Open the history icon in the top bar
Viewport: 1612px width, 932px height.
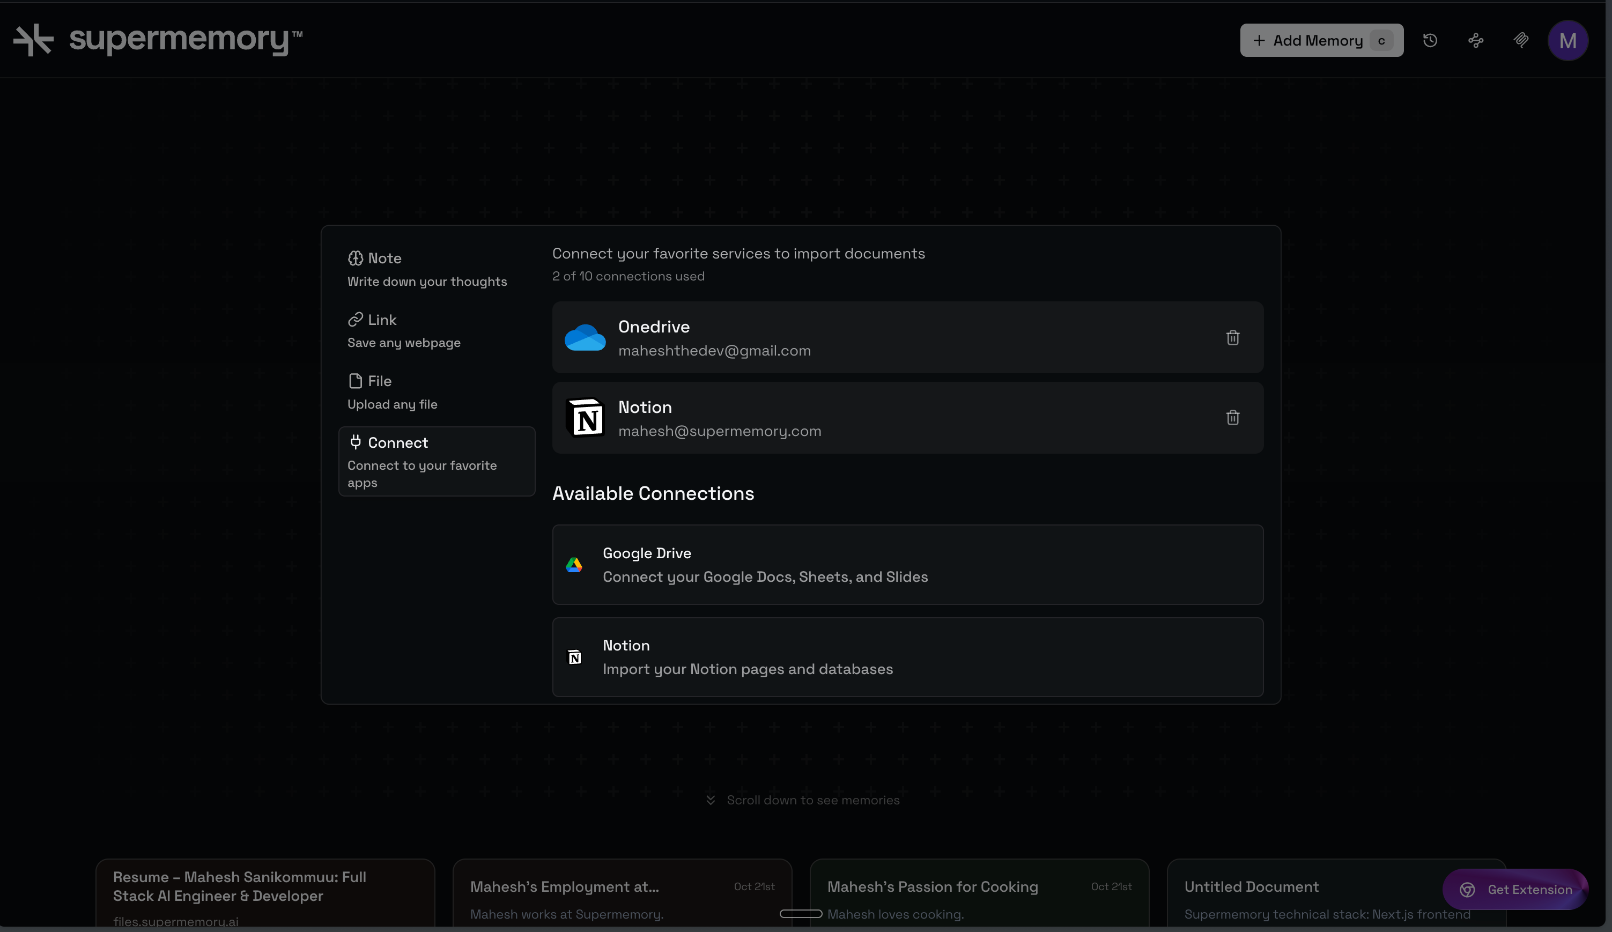(1430, 40)
